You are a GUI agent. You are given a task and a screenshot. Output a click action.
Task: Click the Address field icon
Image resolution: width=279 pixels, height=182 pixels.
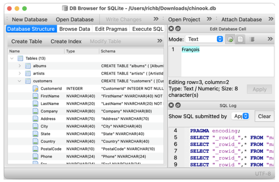coord(35,119)
